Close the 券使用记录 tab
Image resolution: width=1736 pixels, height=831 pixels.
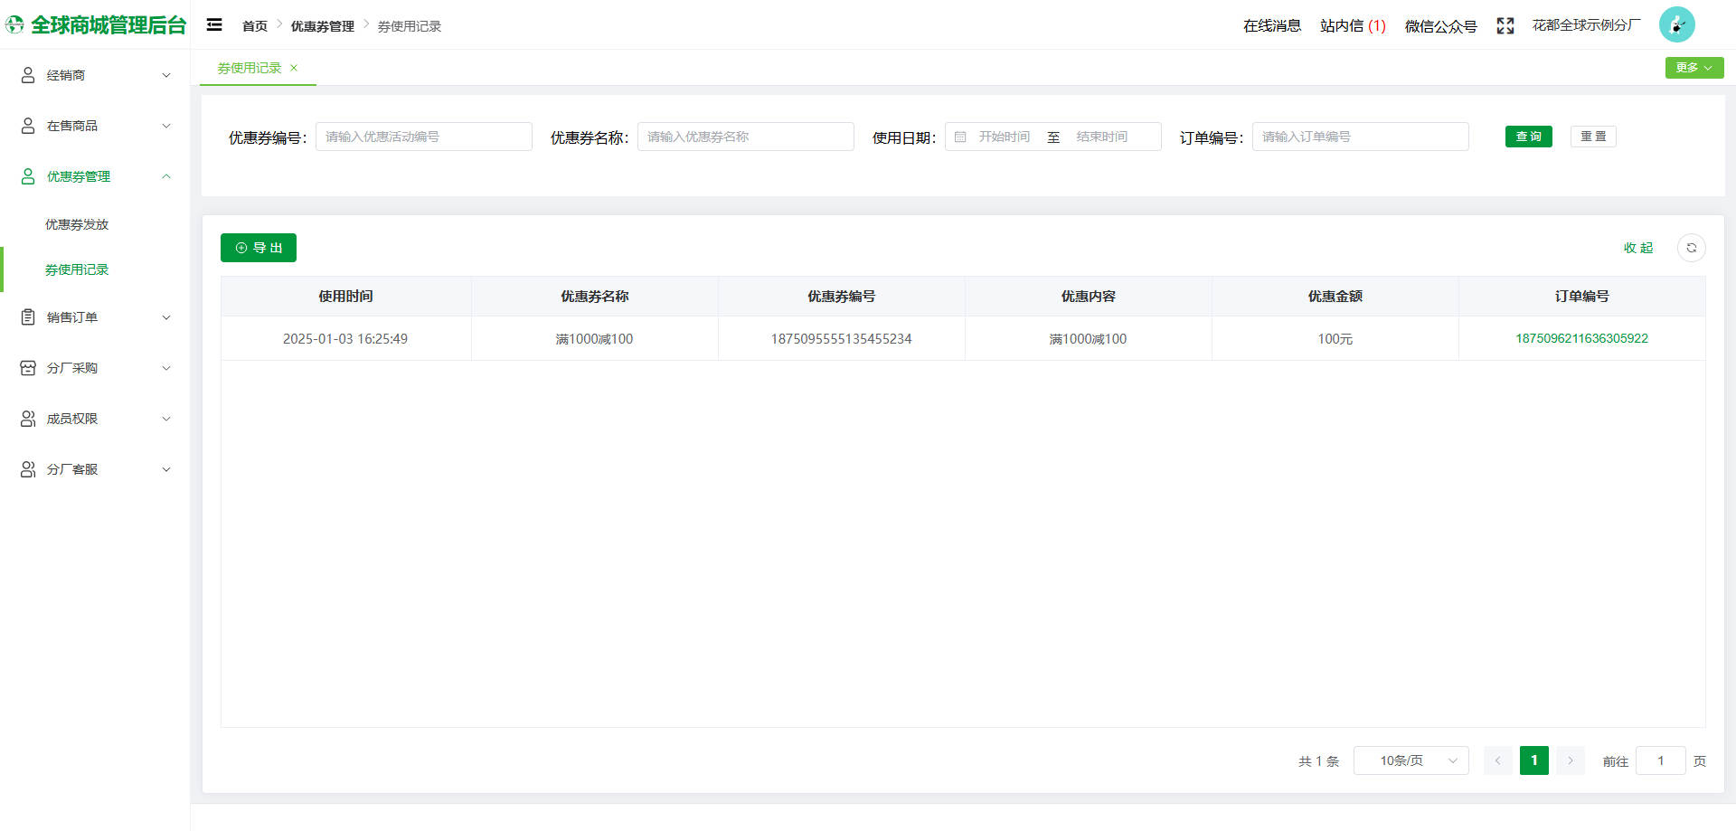(x=294, y=68)
